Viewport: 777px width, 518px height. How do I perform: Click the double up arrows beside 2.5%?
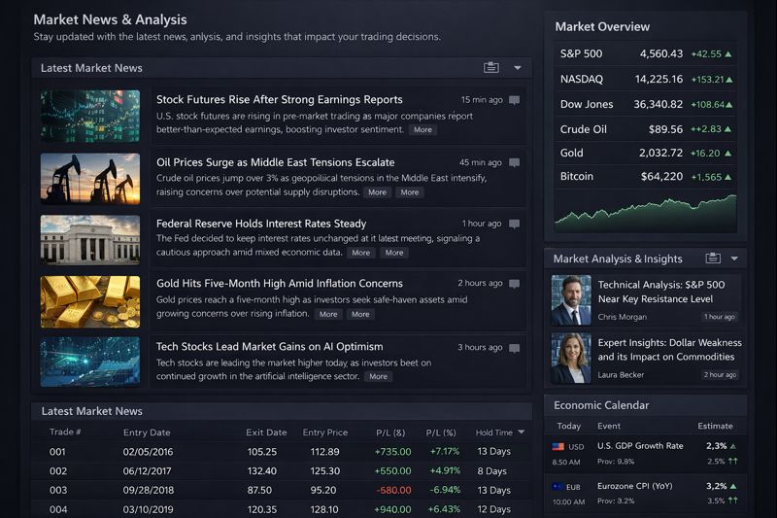(x=733, y=461)
